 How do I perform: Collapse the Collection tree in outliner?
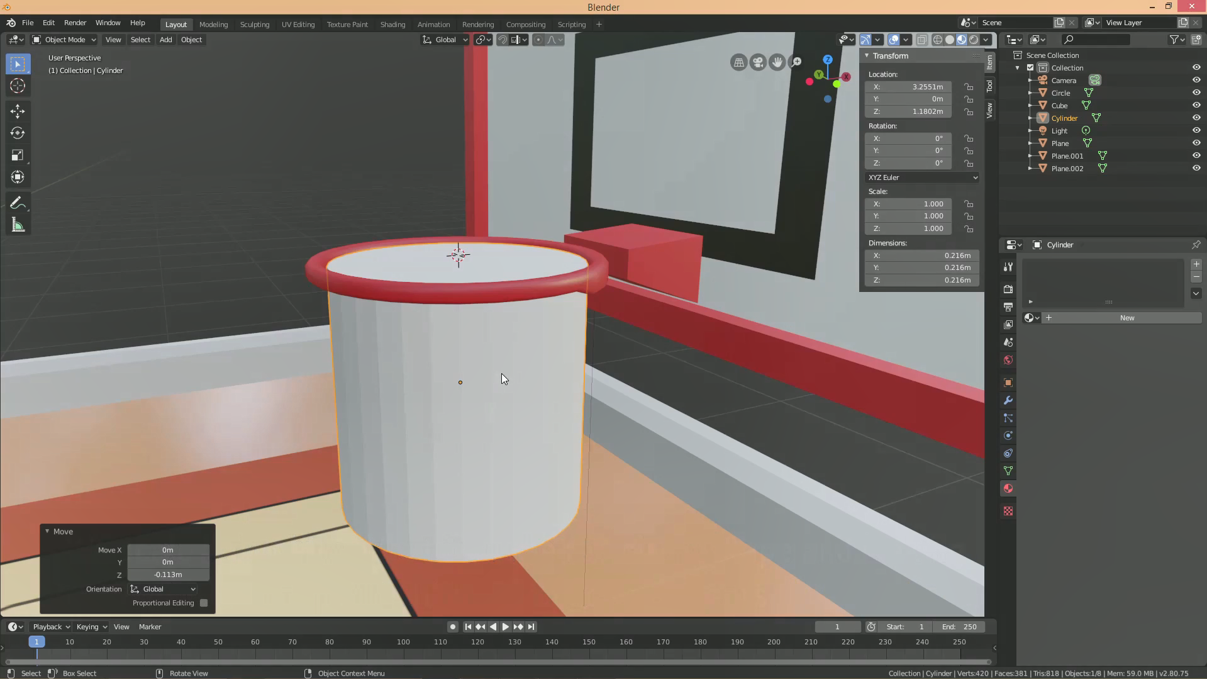coord(1018,68)
